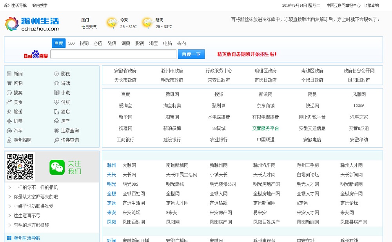This screenshot has height=242, width=392.
Task: Click the video play icon beside 影视
Action: [x=56, y=74]
